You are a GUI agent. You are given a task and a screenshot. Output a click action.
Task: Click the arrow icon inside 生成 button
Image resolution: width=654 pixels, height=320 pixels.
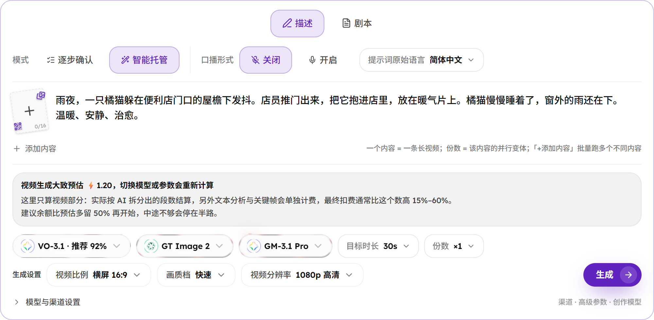[628, 275]
